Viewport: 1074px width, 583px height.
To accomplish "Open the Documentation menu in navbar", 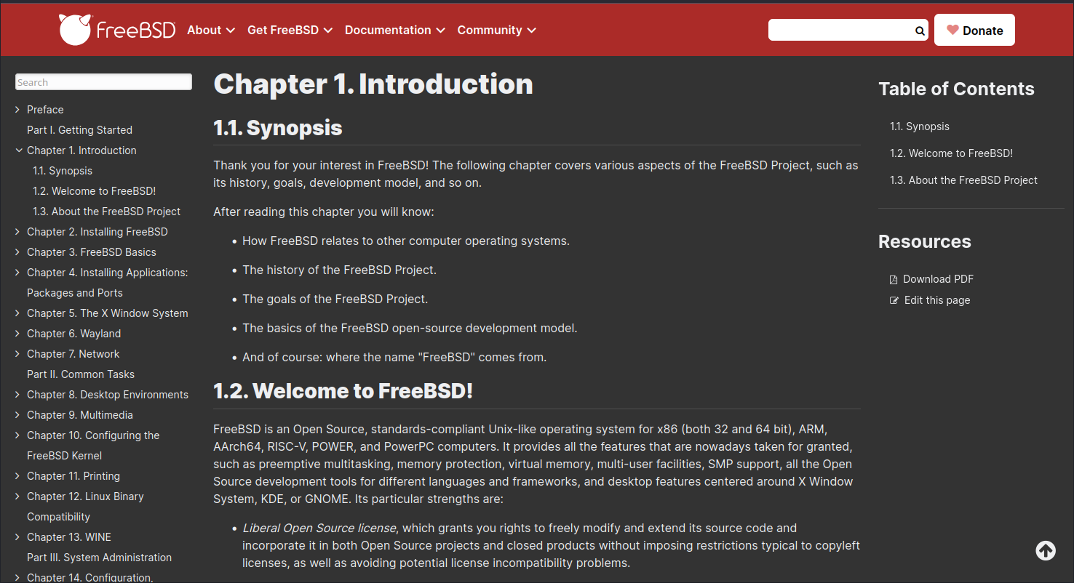I will click(395, 30).
